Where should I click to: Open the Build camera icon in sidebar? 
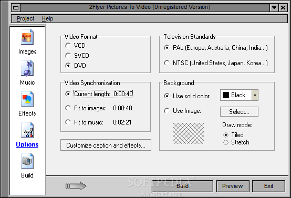pyautogui.click(x=27, y=161)
